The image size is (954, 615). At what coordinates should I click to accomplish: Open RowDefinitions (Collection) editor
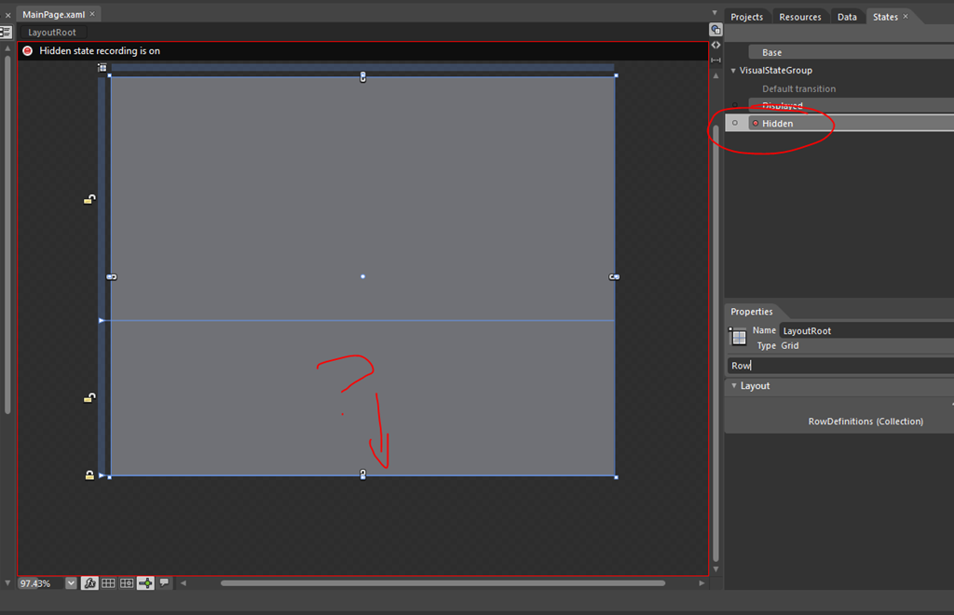(865, 421)
